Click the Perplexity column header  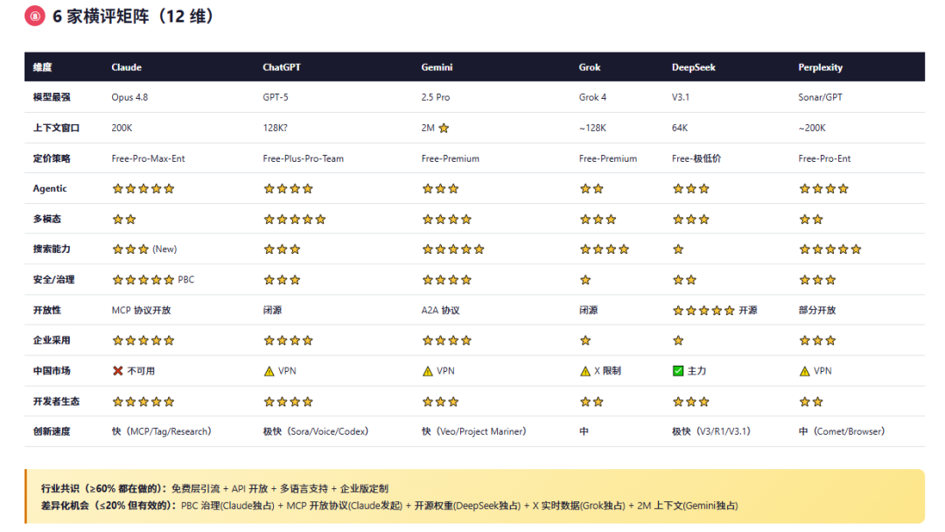pos(820,67)
